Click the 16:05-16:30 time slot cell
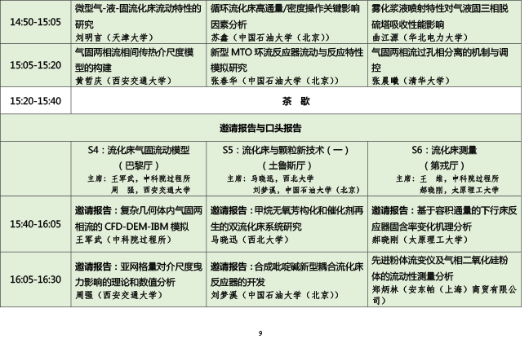529x339 pixels. (35, 278)
